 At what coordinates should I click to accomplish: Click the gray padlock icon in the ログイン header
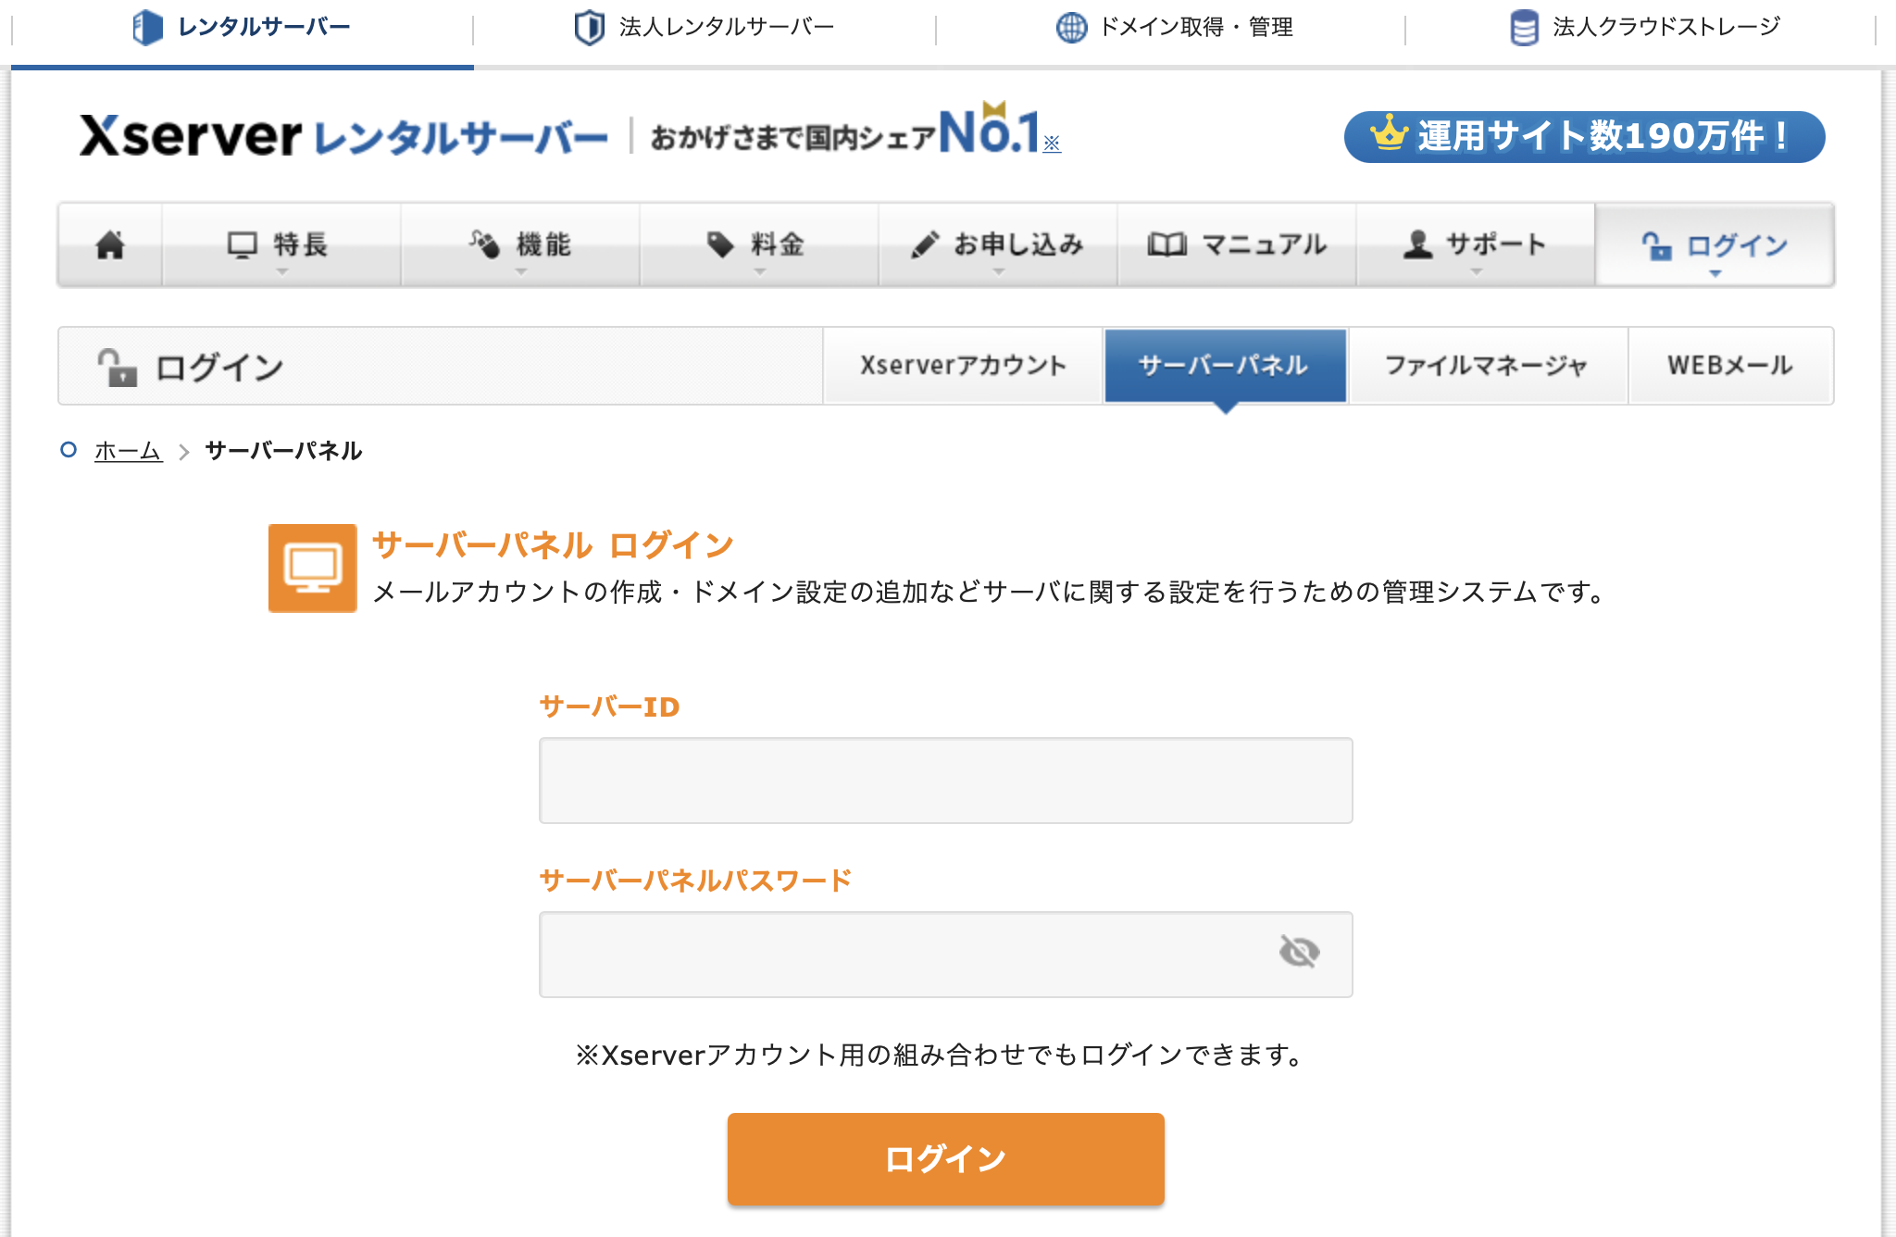coord(118,367)
